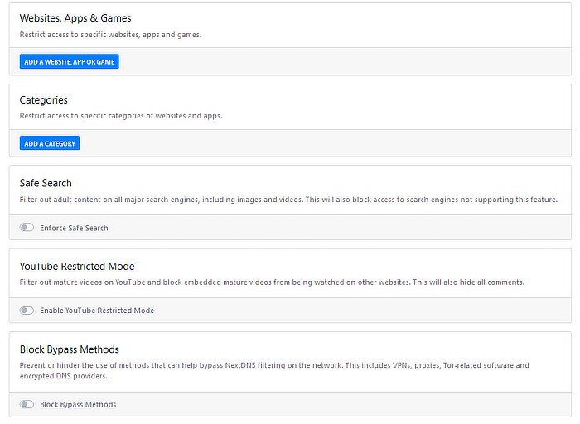
Task: Click the Add a Category button
Action: [50, 143]
